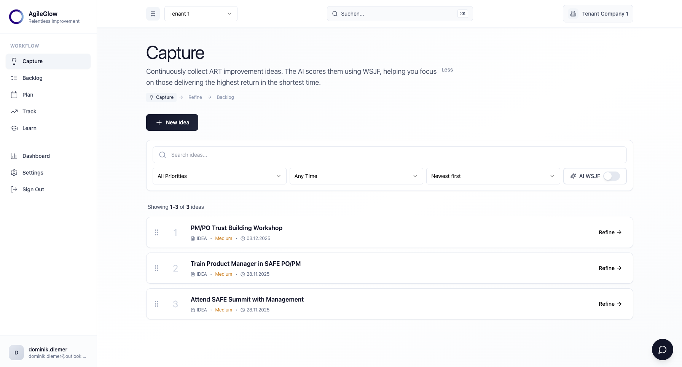Open the Plan calendar icon
Screen dimensions: 682x367
click(x=14, y=95)
